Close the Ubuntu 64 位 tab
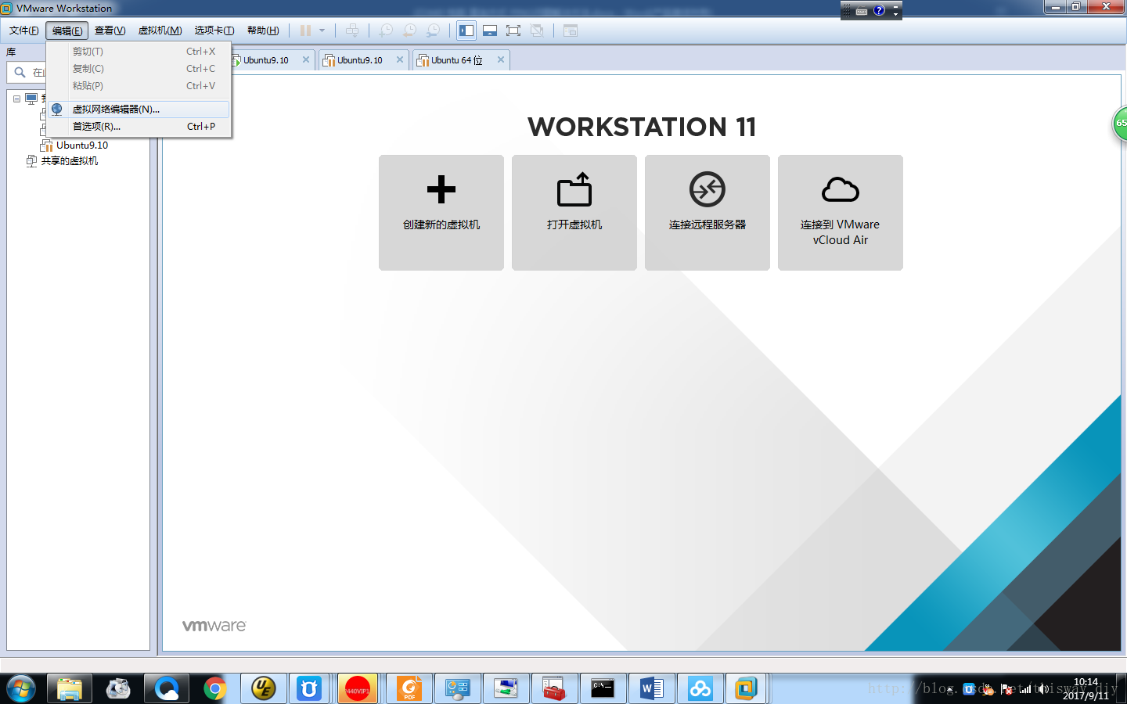The width and height of the screenshot is (1127, 704). tap(501, 59)
